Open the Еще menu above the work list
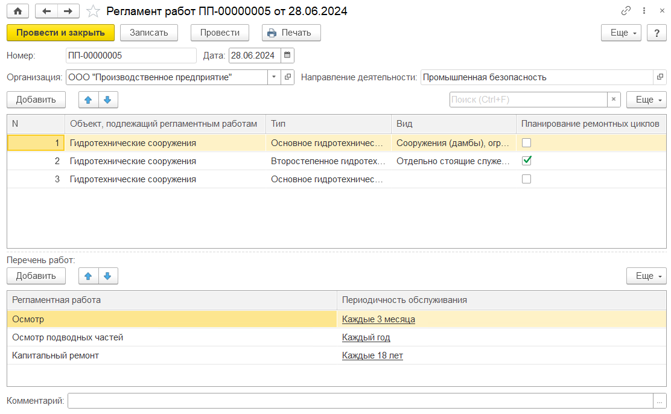The image size is (671, 414). [646, 276]
